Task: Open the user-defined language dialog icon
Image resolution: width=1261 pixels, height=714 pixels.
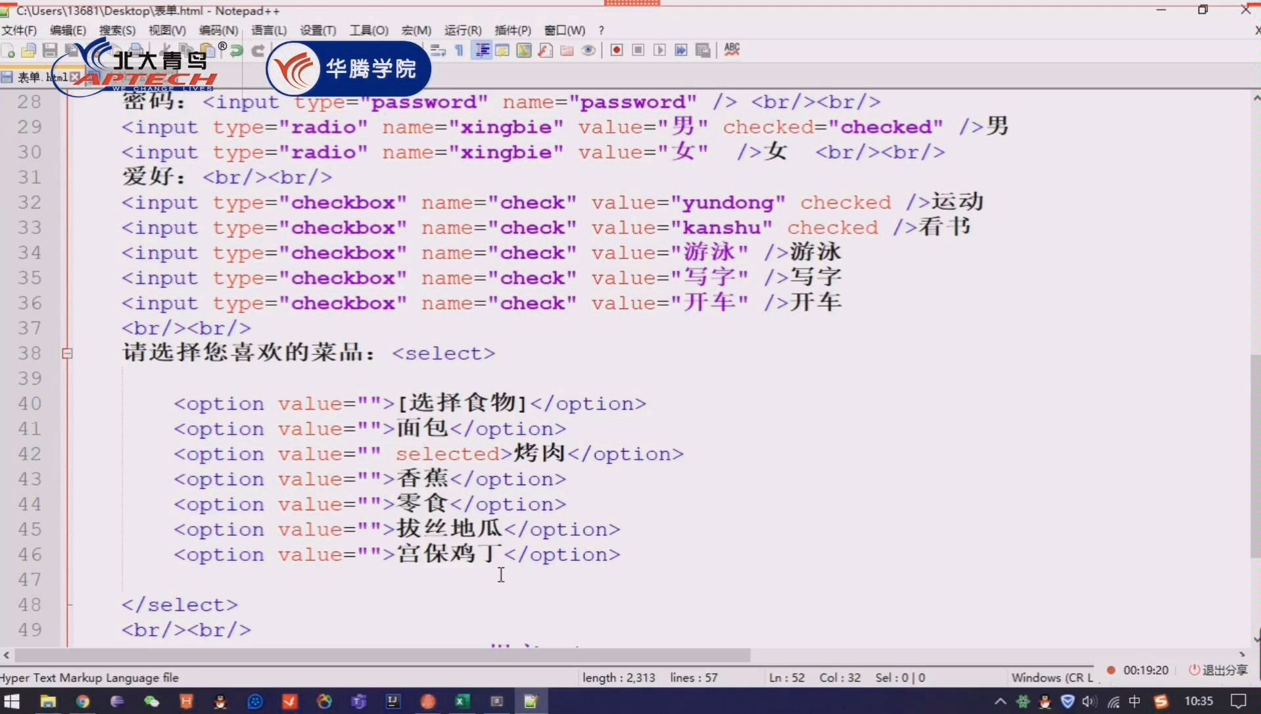Action: pyautogui.click(x=502, y=51)
